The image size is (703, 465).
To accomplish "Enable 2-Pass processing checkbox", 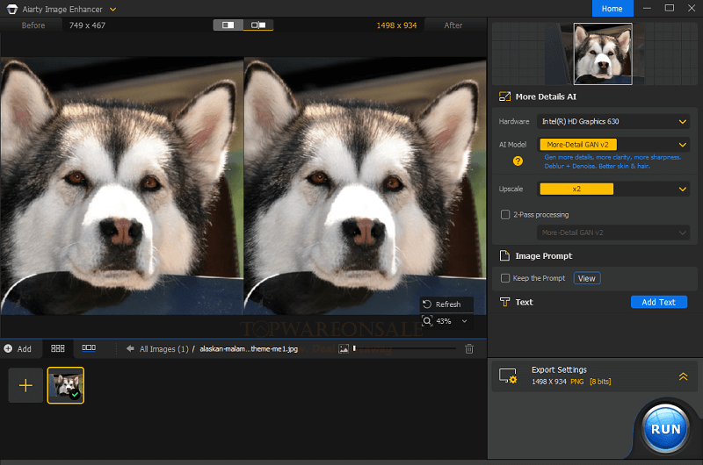I will tap(505, 215).
